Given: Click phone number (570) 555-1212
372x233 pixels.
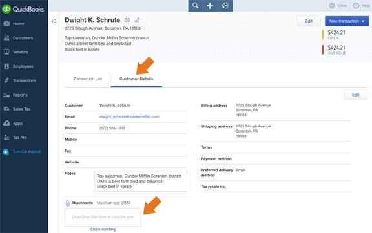Looking at the screenshot, I should [x=112, y=128].
